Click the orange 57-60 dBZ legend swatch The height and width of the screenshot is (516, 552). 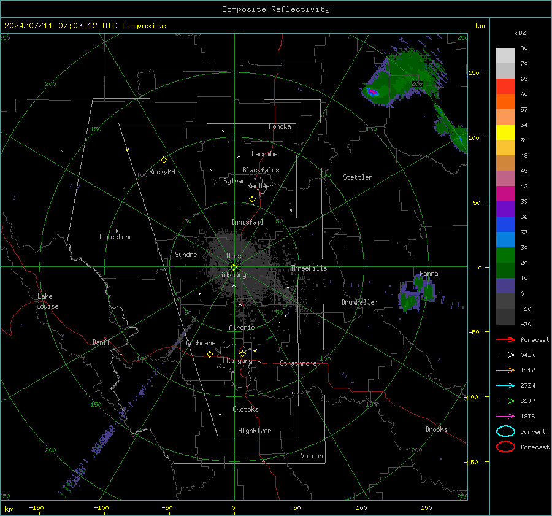505,102
